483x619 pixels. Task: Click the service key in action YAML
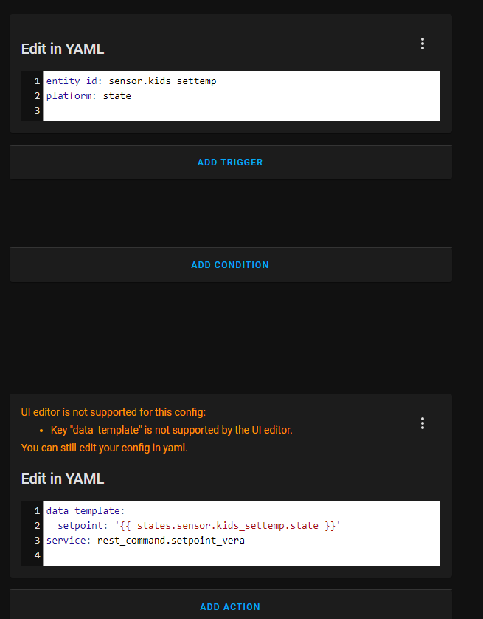point(66,540)
